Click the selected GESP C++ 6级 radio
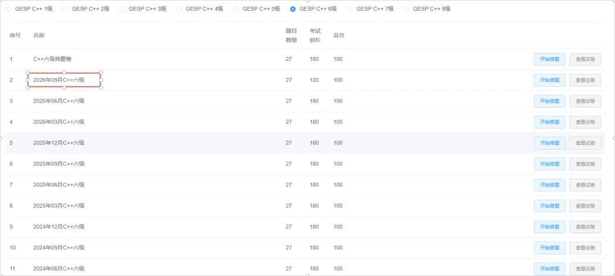 click(293, 9)
